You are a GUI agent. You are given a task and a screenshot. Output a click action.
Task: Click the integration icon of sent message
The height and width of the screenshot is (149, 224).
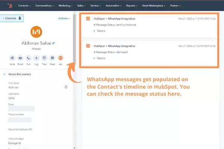pos(88,19)
